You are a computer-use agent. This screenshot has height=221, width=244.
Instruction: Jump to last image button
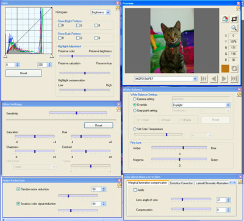pyautogui.click(x=234, y=79)
